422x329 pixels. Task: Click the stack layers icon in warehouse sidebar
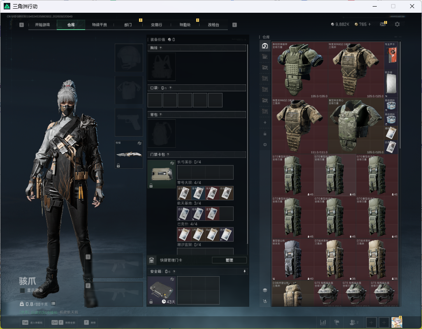click(x=265, y=290)
